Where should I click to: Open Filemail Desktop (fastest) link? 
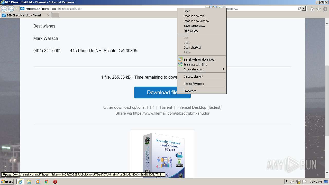tap(199, 107)
